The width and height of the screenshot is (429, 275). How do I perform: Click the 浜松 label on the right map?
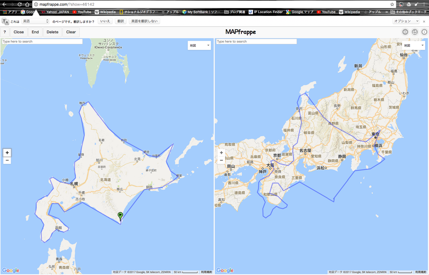coord(321,168)
